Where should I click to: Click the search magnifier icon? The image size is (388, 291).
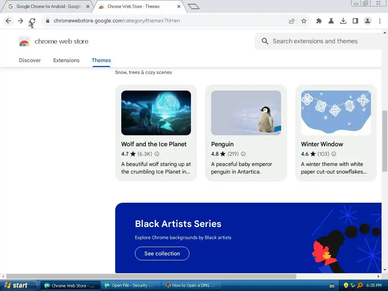pos(265,41)
